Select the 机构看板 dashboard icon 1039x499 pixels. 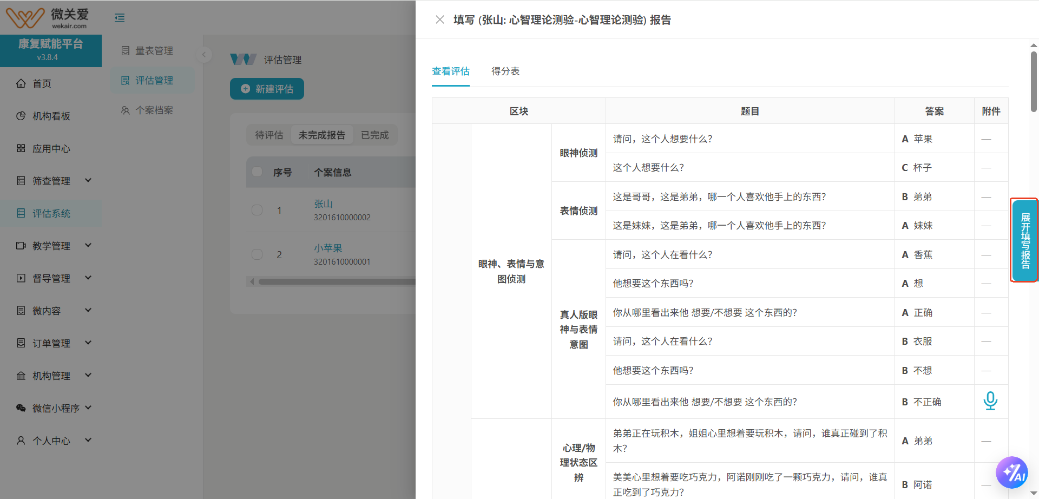click(21, 115)
